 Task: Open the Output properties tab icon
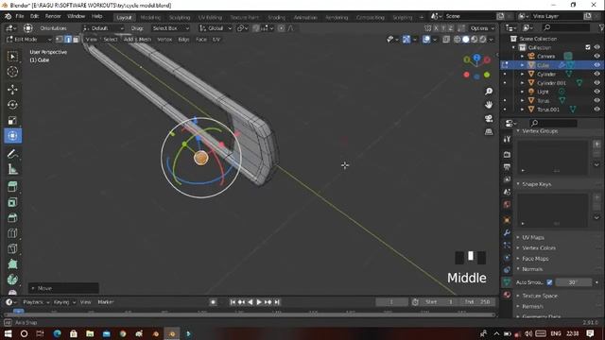(x=507, y=167)
